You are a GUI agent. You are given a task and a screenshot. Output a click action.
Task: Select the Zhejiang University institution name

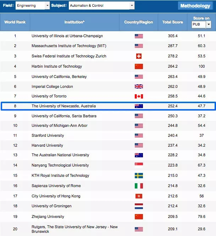pos(48,217)
